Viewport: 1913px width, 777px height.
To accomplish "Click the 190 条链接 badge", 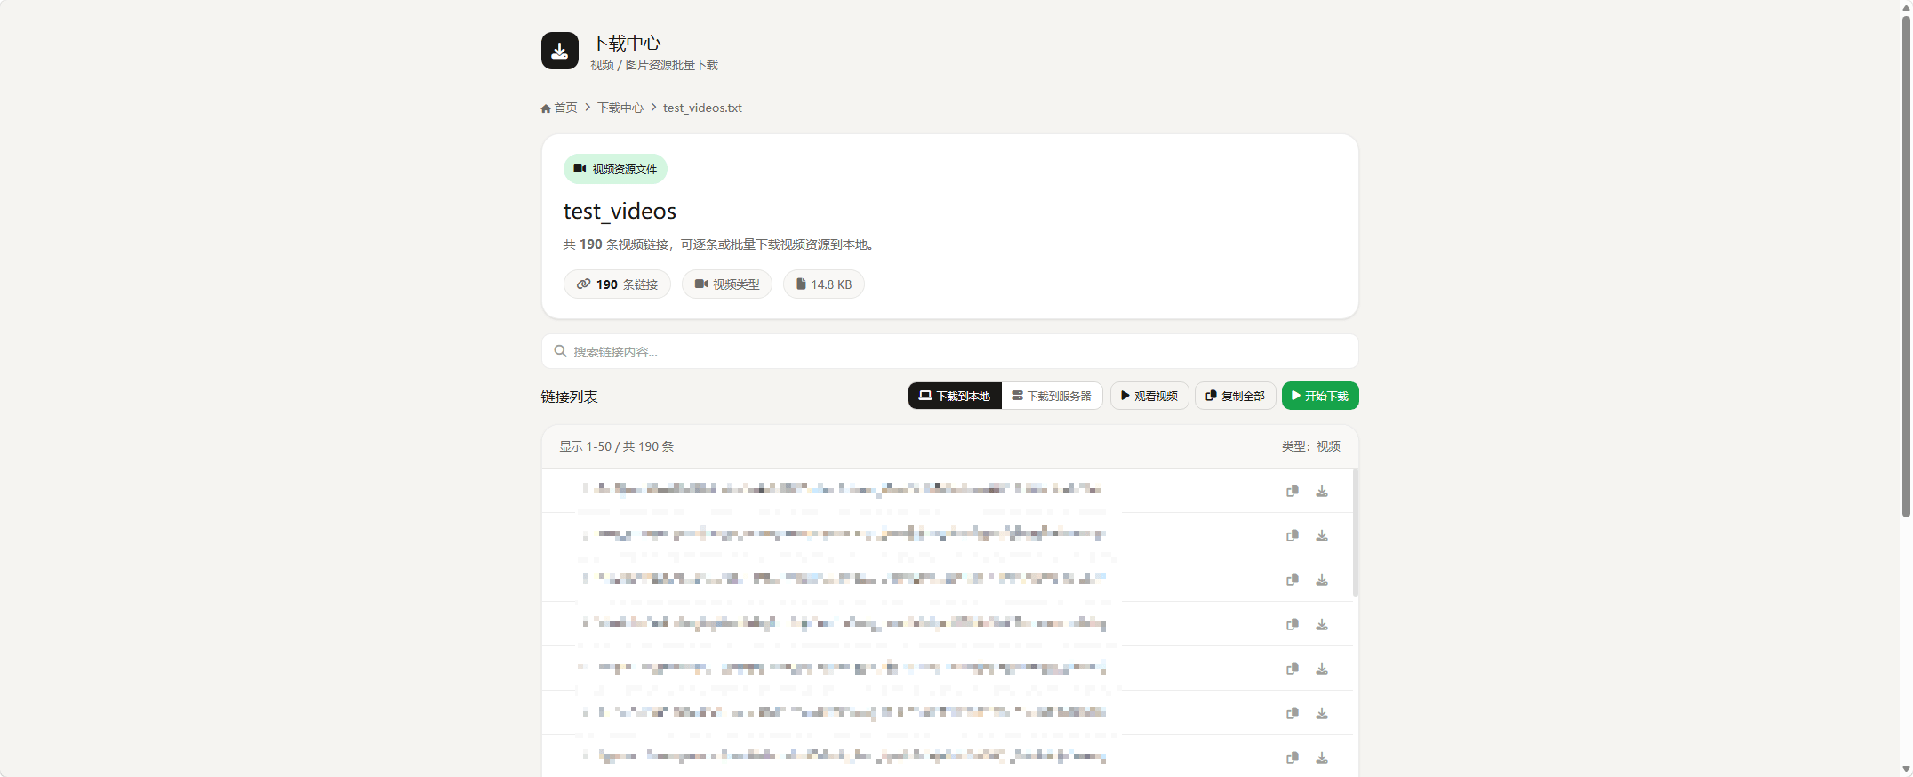I will pyautogui.click(x=617, y=284).
